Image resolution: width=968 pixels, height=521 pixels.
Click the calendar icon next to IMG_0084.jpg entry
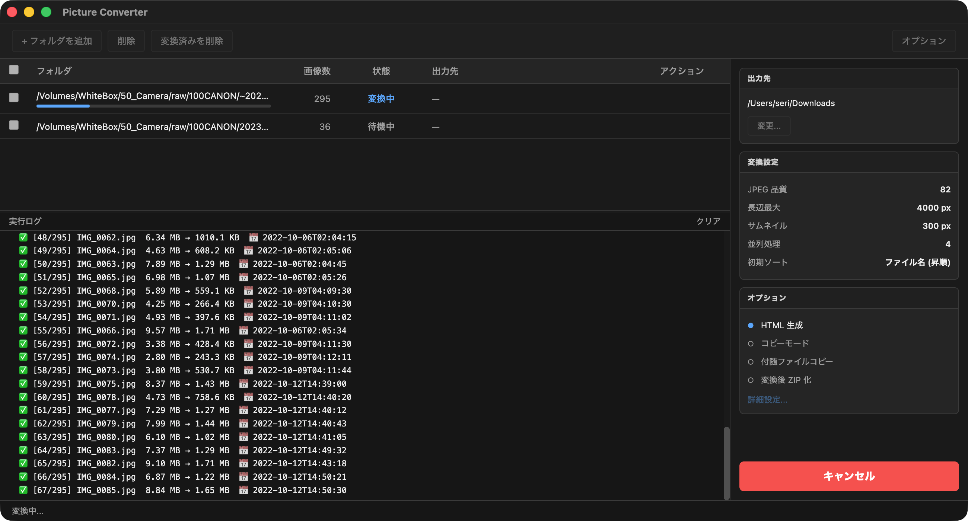[x=245, y=477]
